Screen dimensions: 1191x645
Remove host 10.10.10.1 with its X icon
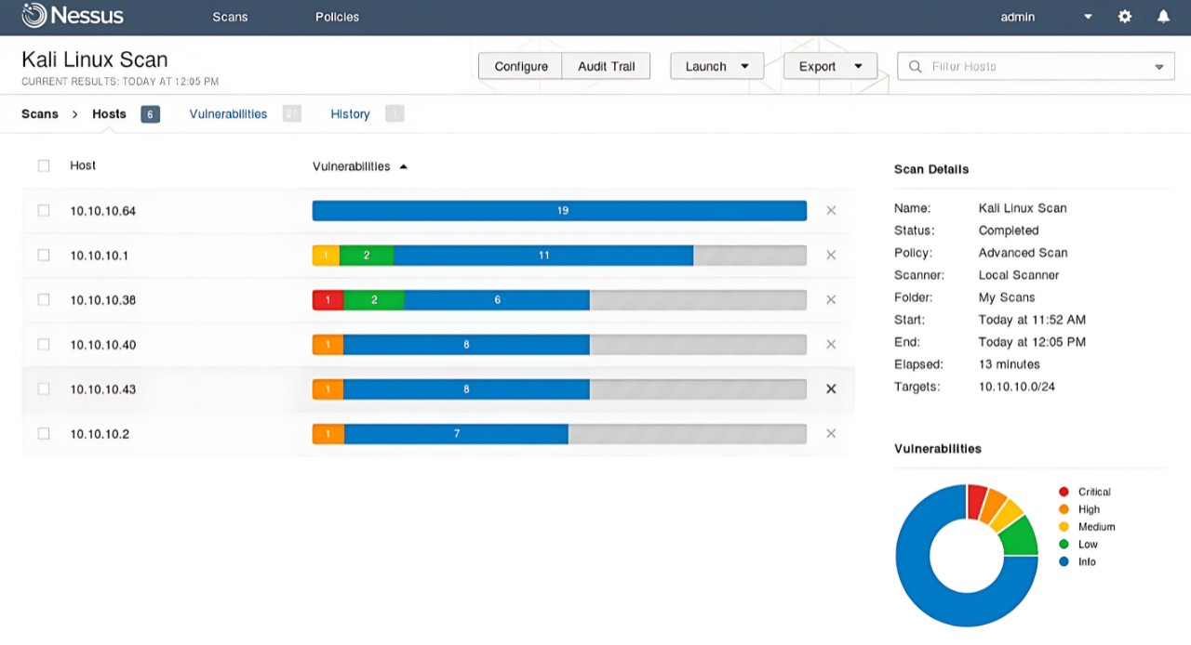coord(831,256)
